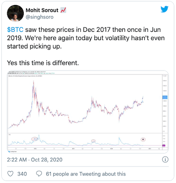Viewport: 176px width, 183px height.
Task: Click the 340 likes count
Action: point(22,174)
